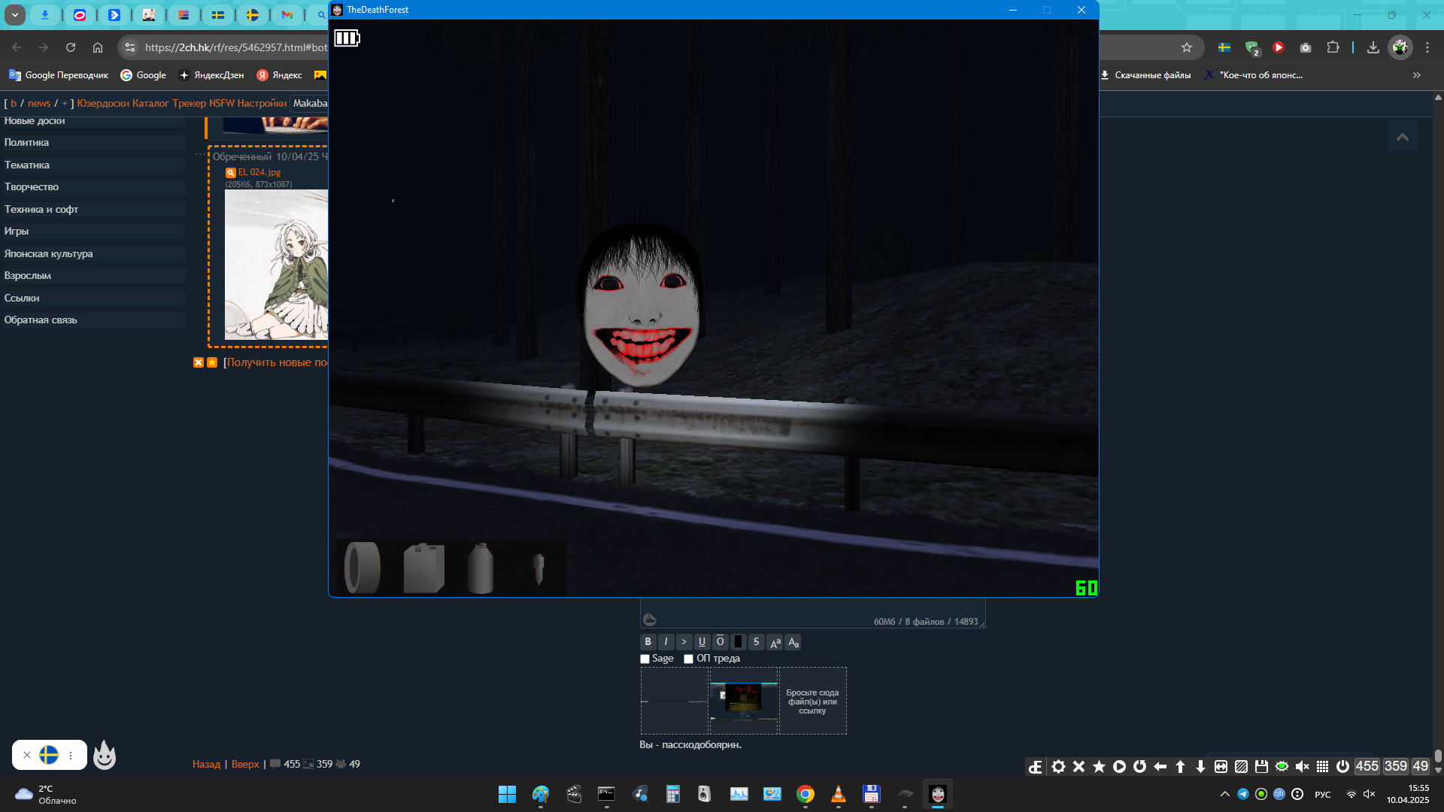The image size is (1444, 812).
Task: Open Chrome extensions puzzle icon
Action: tap(1333, 47)
